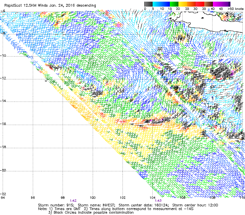The width and height of the screenshot is (245, 215).
Task: Click the note 'Times are GMT'
Action: 67,209
